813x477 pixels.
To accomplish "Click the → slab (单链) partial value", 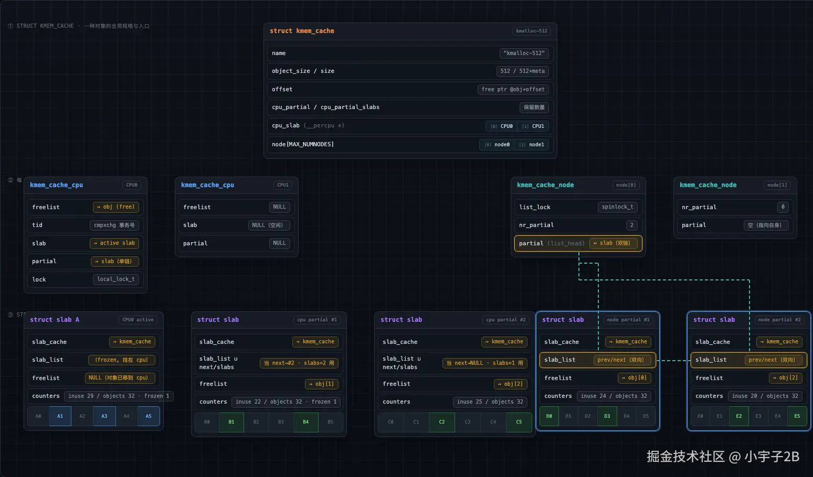I will point(115,262).
